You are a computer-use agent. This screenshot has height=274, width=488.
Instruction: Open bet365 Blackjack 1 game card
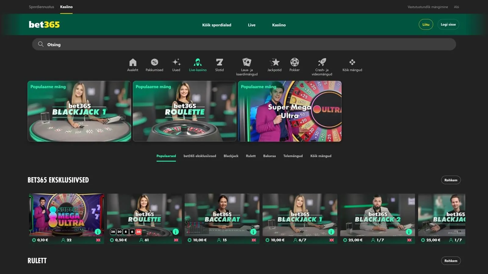(300, 219)
